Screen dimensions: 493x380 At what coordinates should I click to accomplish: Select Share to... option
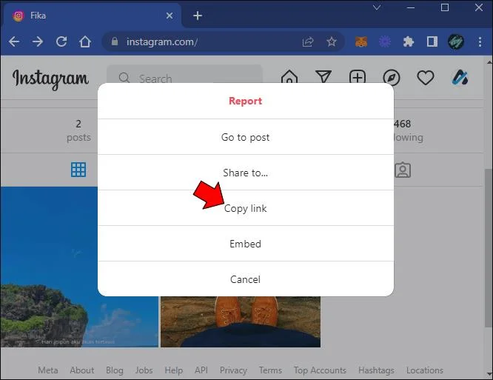(x=246, y=173)
